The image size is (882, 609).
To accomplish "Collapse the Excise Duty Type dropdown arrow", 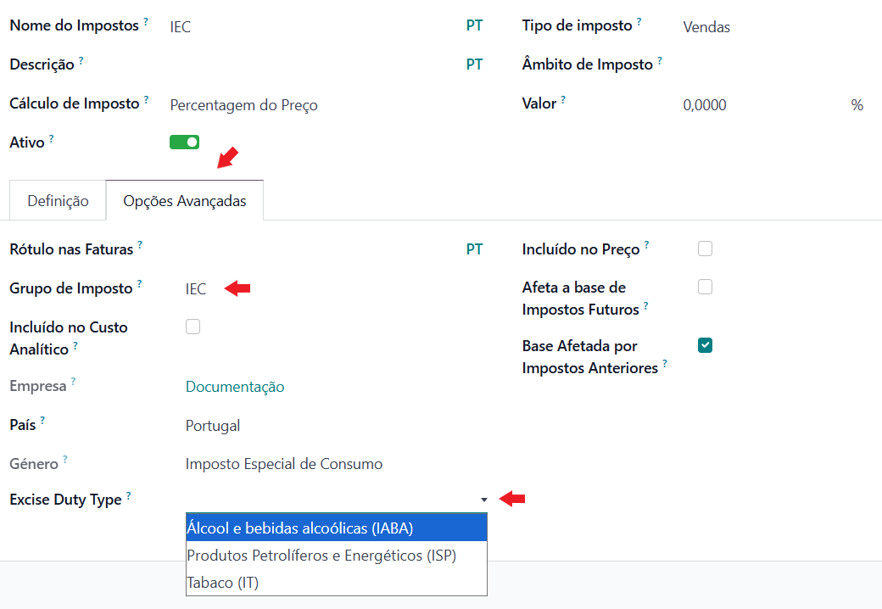I will 483,500.
